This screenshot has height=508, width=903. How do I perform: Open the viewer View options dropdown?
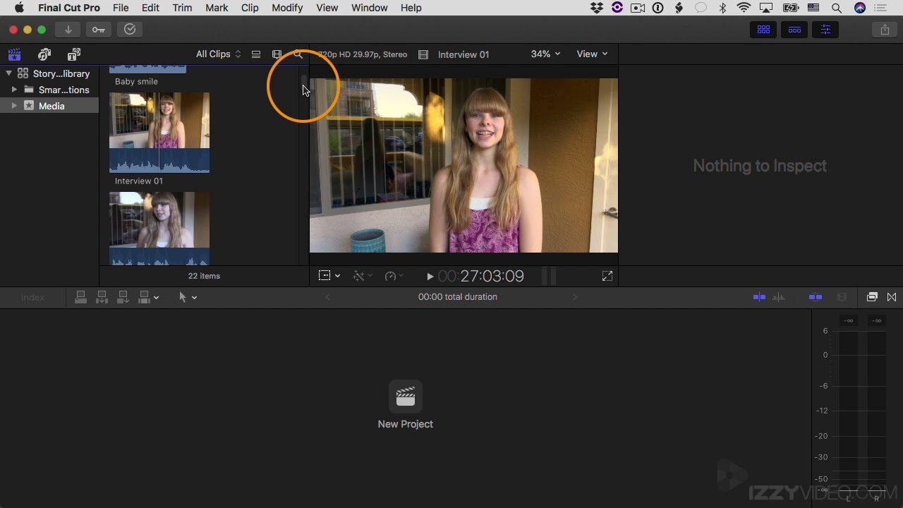coord(592,54)
